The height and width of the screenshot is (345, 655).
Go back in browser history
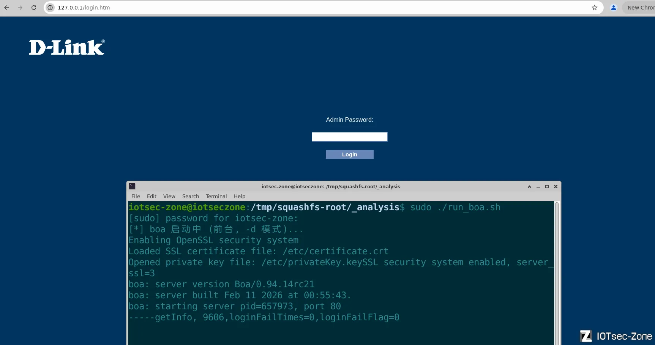point(6,8)
